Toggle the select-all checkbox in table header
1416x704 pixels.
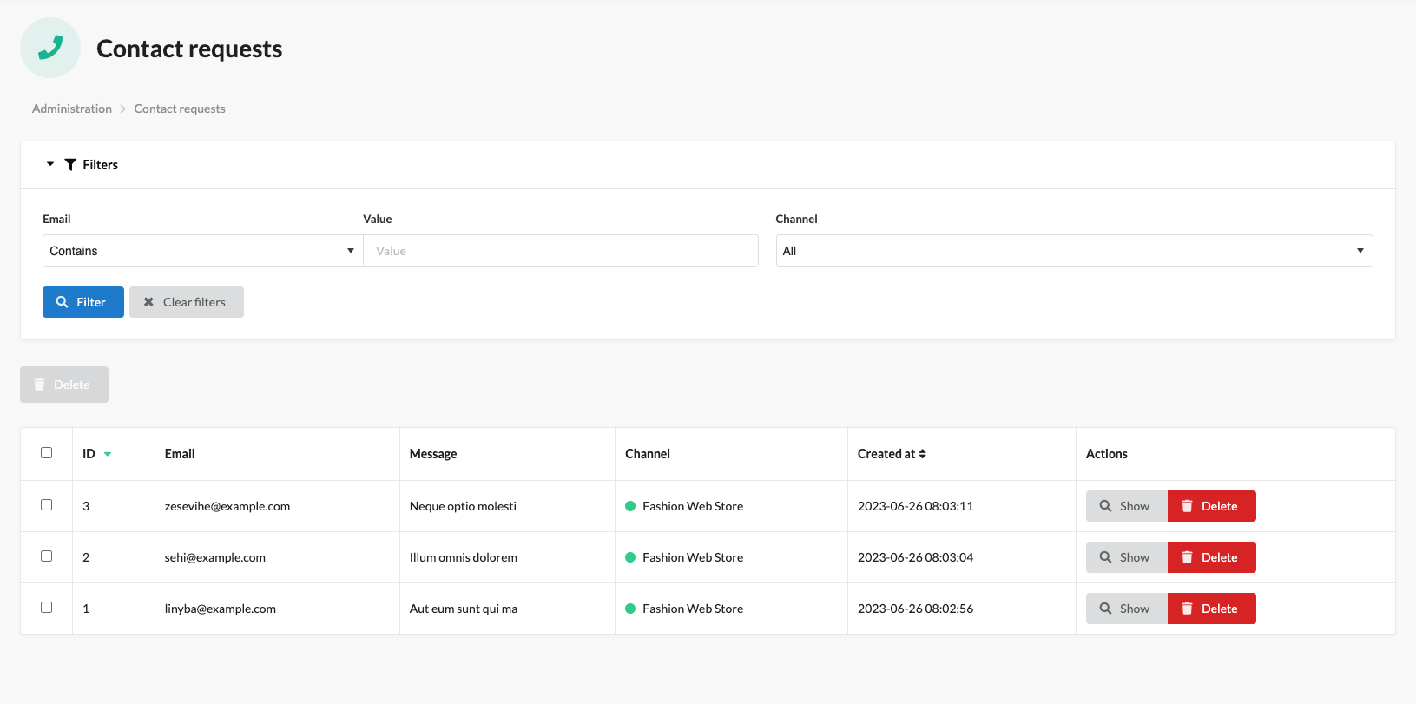(x=47, y=453)
